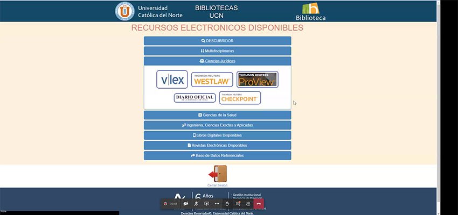Click the Universidad Católica del Norte crest logo
The width and height of the screenshot is (458, 215).
pyautogui.click(x=124, y=11)
